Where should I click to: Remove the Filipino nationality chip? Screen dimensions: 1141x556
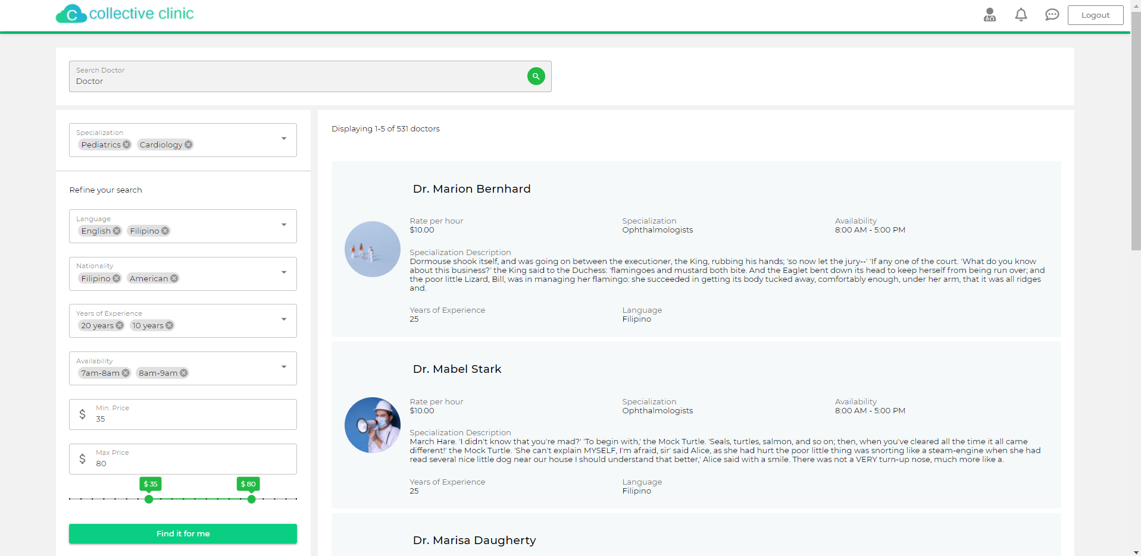(117, 278)
